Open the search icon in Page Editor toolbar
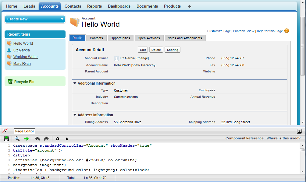The width and height of the screenshot is (306, 182). click(x=17, y=138)
